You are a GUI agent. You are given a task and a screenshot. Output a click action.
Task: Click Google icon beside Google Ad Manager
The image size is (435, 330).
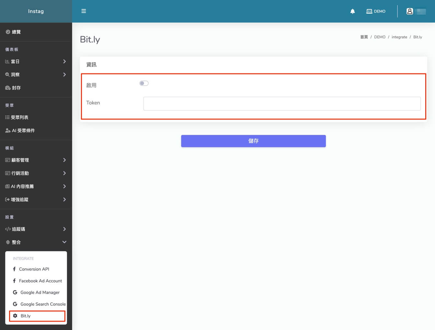[15, 292]
